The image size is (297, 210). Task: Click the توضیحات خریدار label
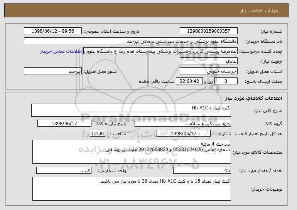click(x=267, y=189)
